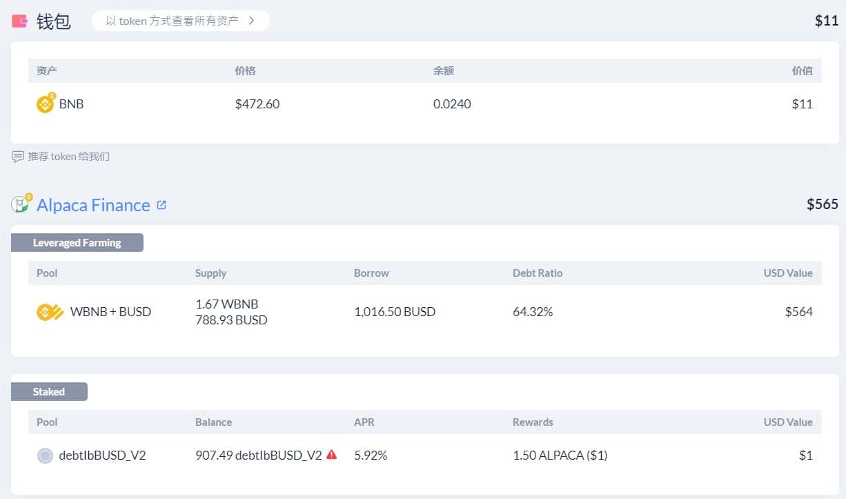The image size is (846, 499).
Task: Click USD Value header in Staked table
Action: [788, 422]
